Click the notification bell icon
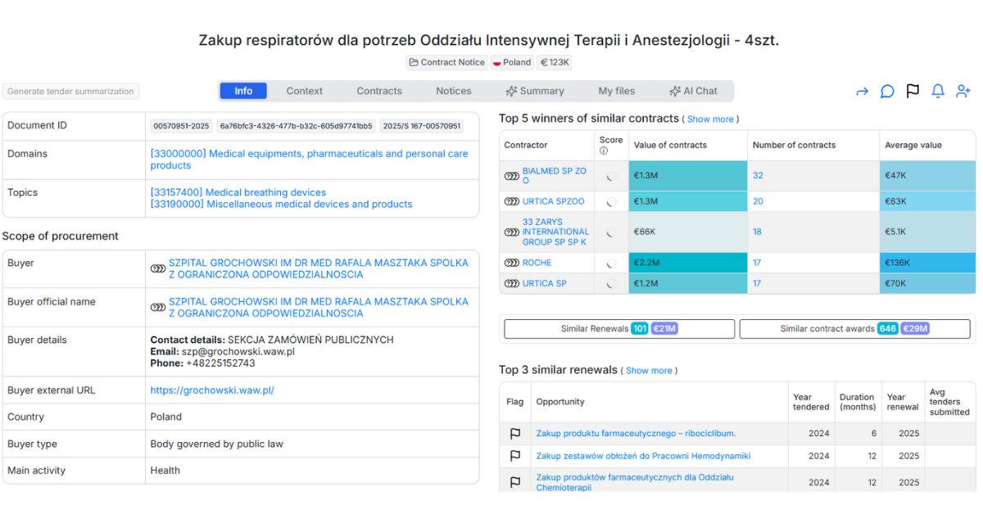The width and height of the screenshot is (983, 514). pyautogui.click(x=938, y=91)
